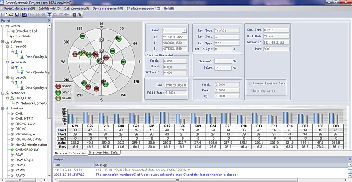
Task: Click the yellow question mark help icon
Action: coord(80,15)
